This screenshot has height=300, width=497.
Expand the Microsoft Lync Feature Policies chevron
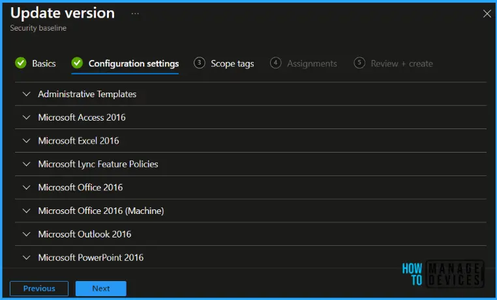point(27,164)
